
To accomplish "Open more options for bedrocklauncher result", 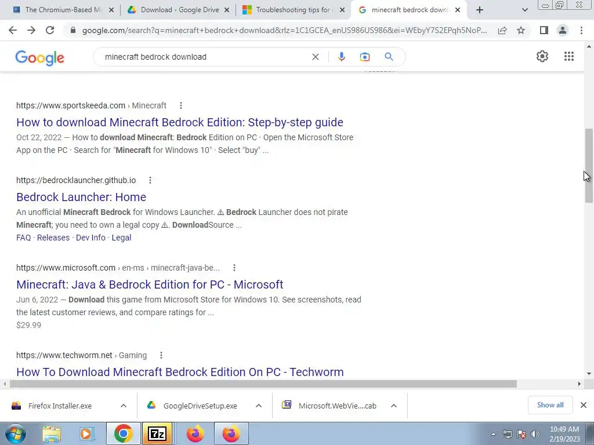I will 150,180.
